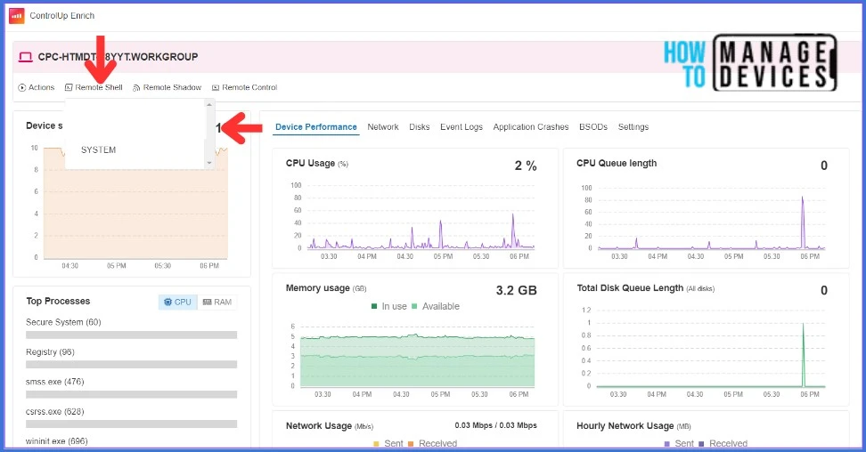Click the Actions play icon

click(22, 88)
